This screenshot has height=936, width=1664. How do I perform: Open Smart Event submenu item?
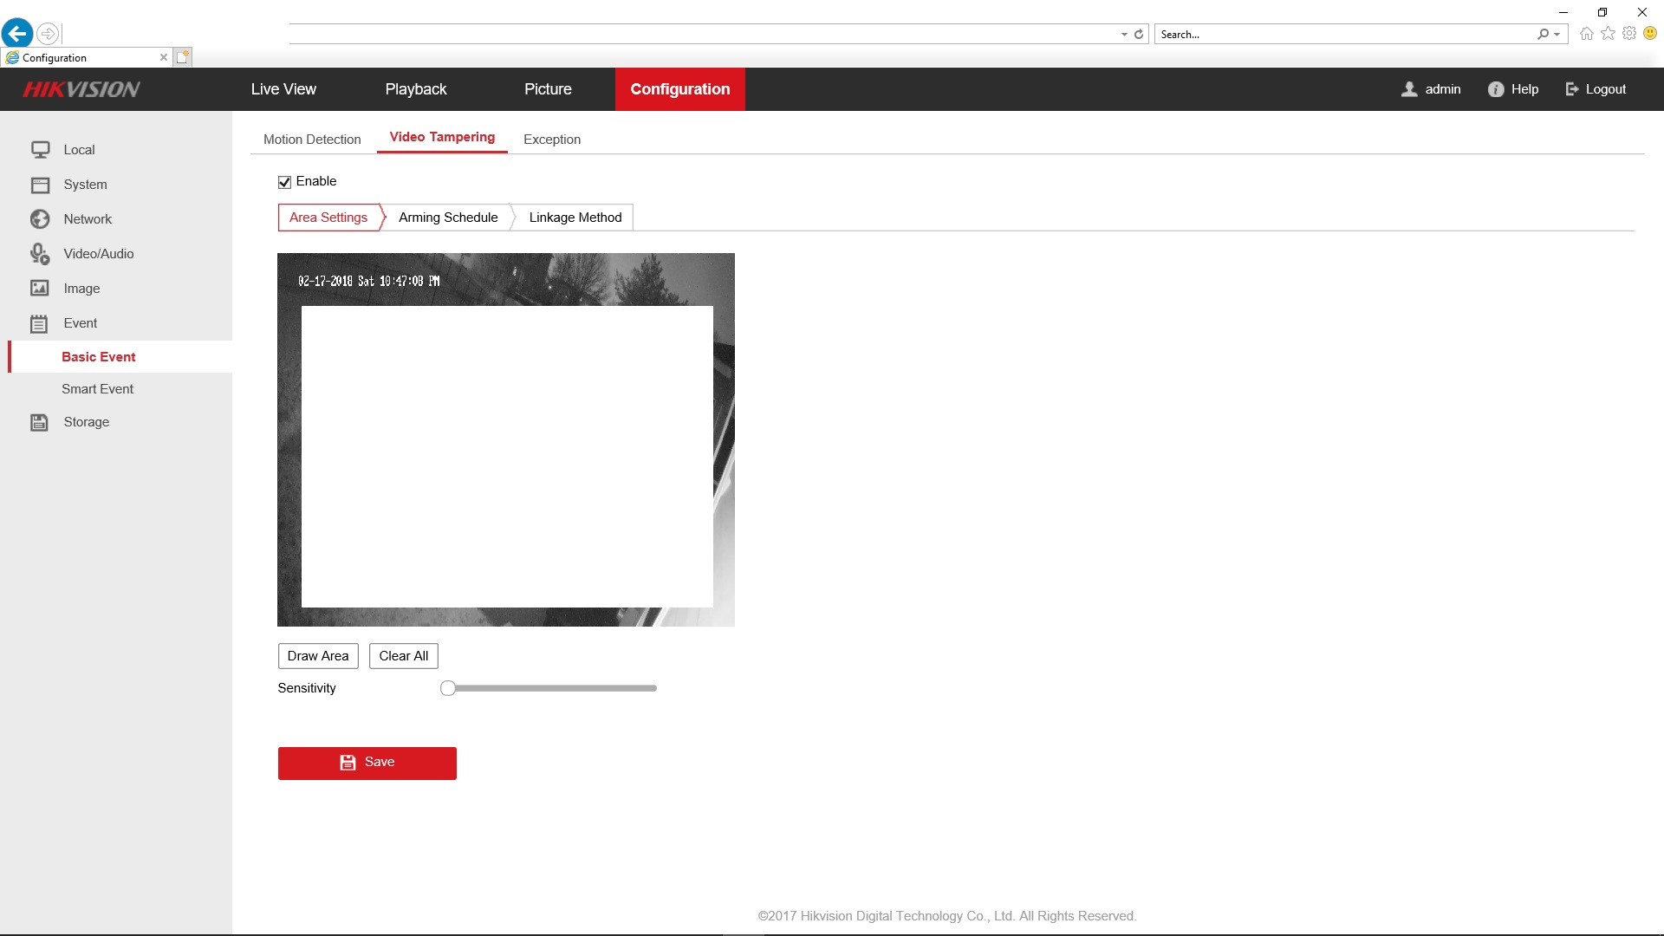click(x=97, y=389)
